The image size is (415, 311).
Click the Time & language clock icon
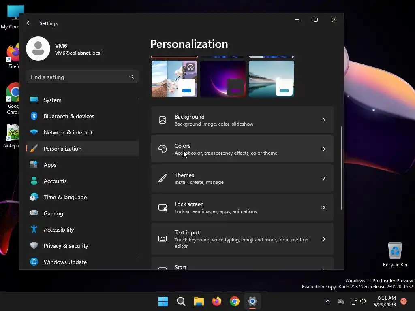(34, 197)
